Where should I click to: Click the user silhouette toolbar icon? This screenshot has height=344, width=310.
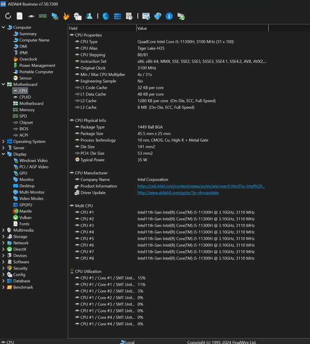[89, 16]
